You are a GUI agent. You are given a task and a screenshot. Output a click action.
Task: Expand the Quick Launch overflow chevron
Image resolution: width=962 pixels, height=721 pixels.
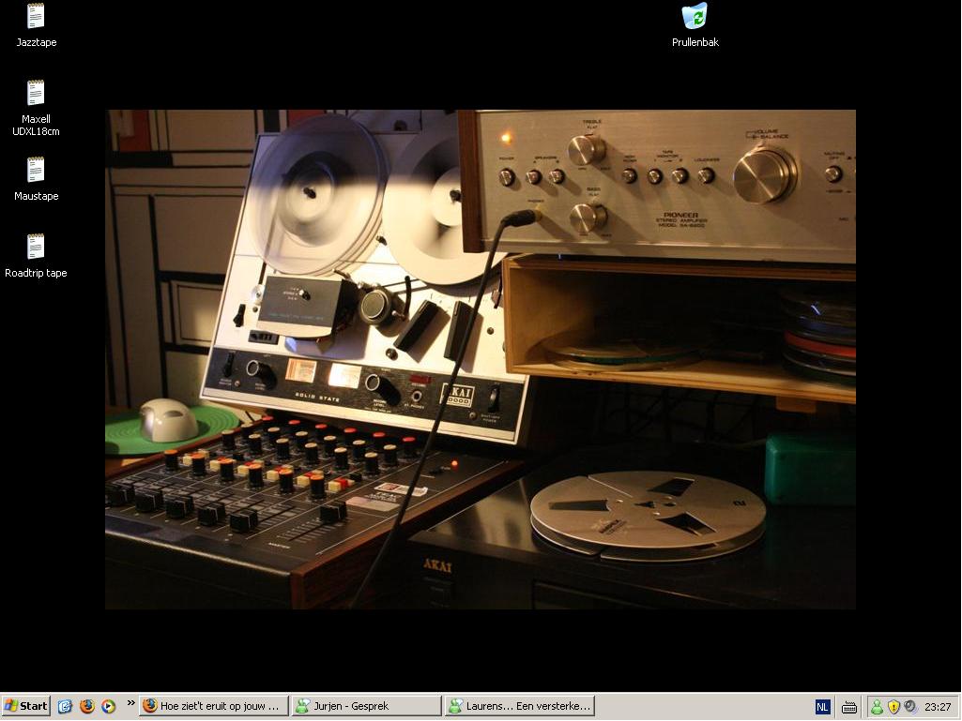coord(130,703)
